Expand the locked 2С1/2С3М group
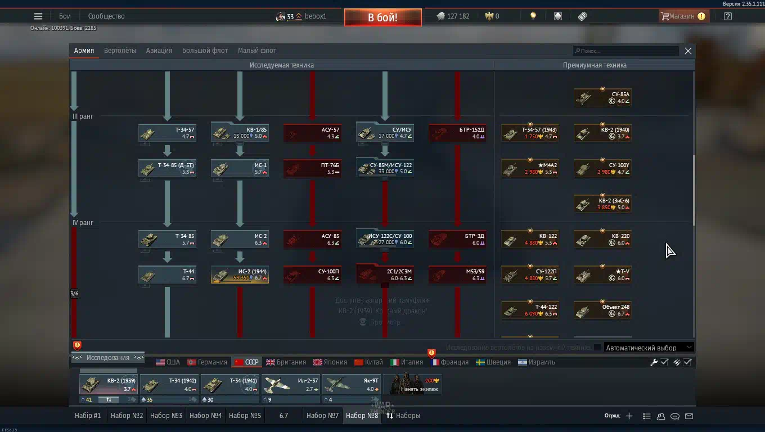Viewport: 765px width, 432px height. click(x=385, y=274)
